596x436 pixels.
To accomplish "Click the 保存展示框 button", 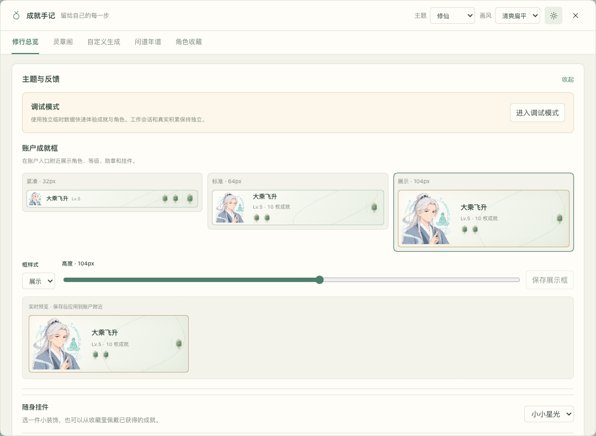I will (x=550, y=280).
